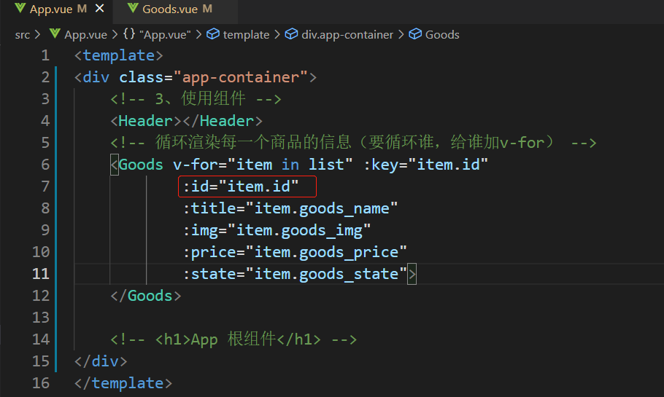Select App.vue file in the breadcrumb
Screen dimensions: 664x397
pos(85,35)
